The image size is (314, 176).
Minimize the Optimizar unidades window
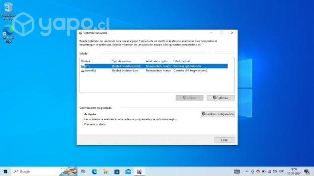211,33
